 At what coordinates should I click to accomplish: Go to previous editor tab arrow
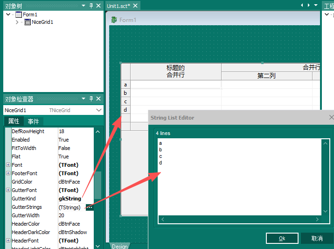pyautogui.click(x=302, y=5)
